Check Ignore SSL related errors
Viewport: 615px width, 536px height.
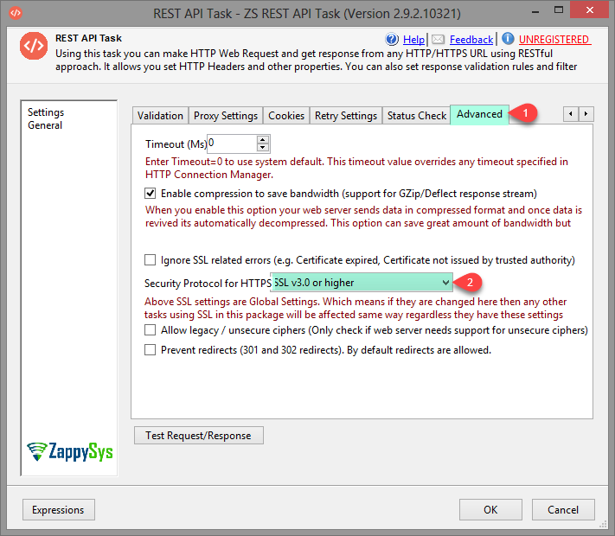point(151,260)
